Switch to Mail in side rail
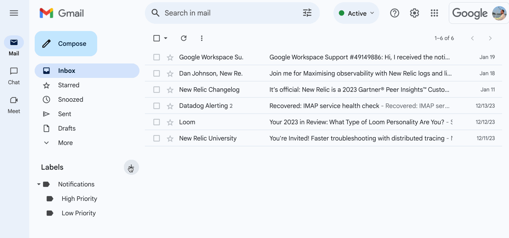509x238 pixels. coord(14,46)
